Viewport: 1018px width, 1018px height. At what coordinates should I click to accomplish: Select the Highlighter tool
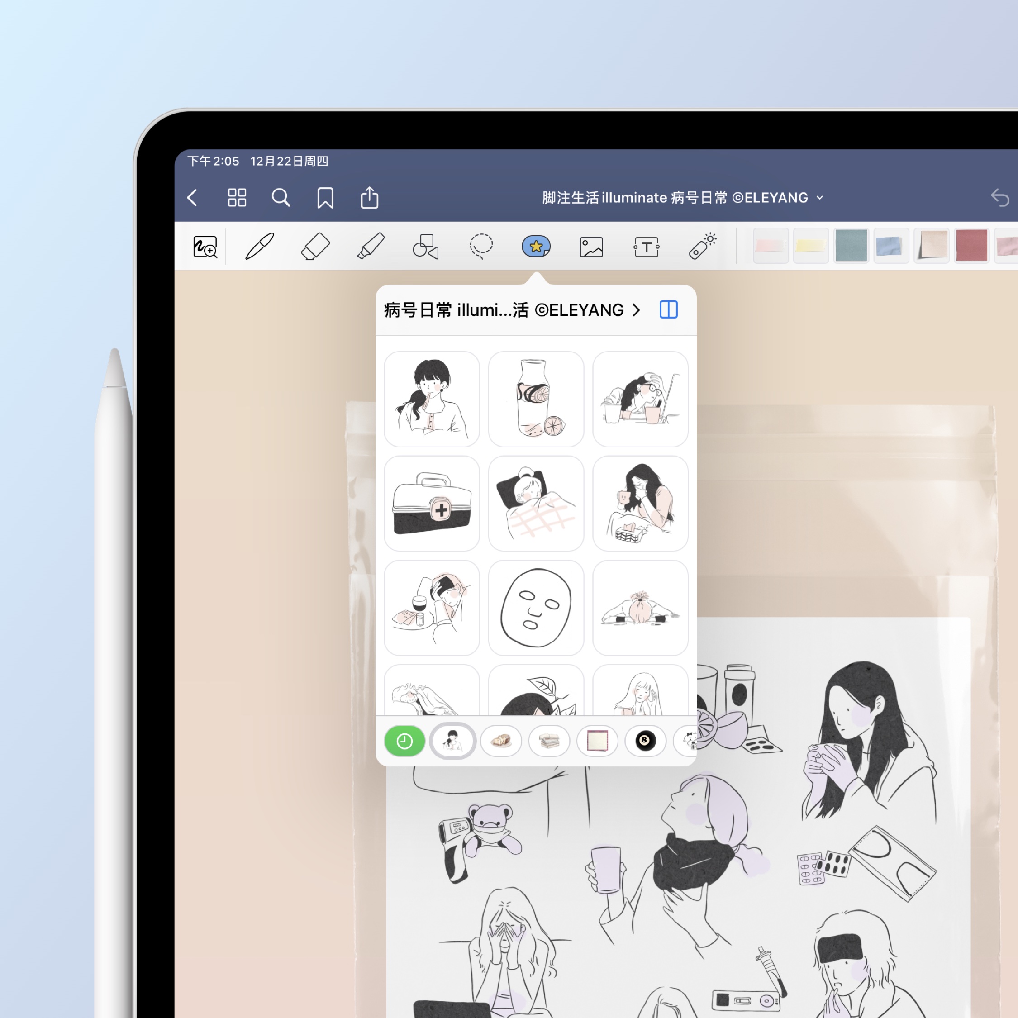pyautogui.click(x=371, y=246)
